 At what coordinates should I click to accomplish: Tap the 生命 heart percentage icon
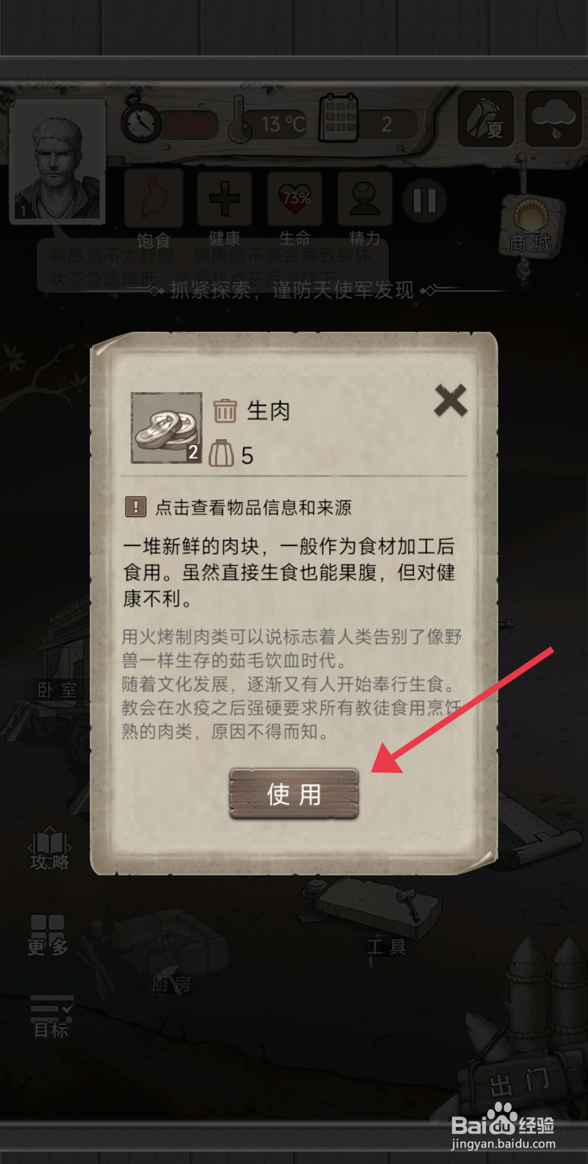(295, 198)
